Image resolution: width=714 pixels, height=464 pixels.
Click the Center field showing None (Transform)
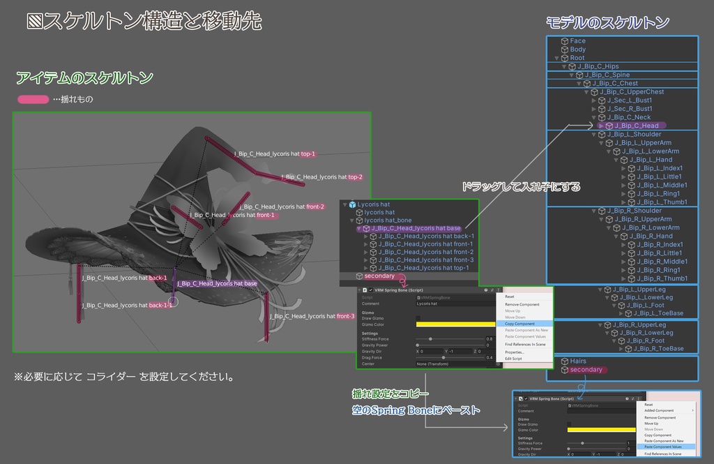point(434,364)
